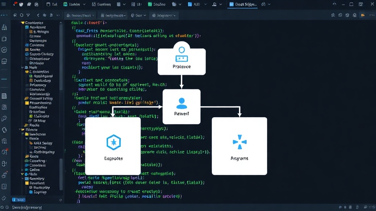Select 'Priacotey' in the file tree
Viewport: 376px width, 211px height.
tap(38, 85)
